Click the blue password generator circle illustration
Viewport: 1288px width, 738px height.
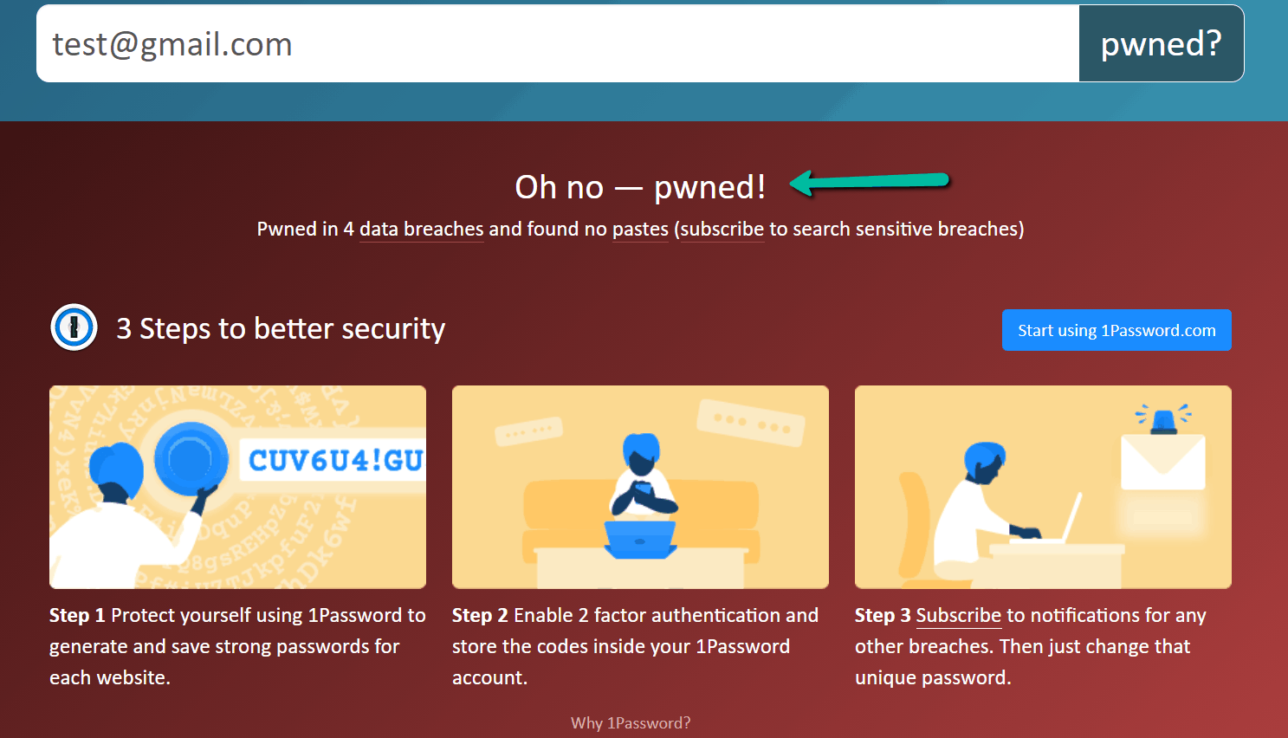191,458
